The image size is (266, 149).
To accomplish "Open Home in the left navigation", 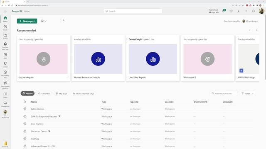I will point(5,19).
